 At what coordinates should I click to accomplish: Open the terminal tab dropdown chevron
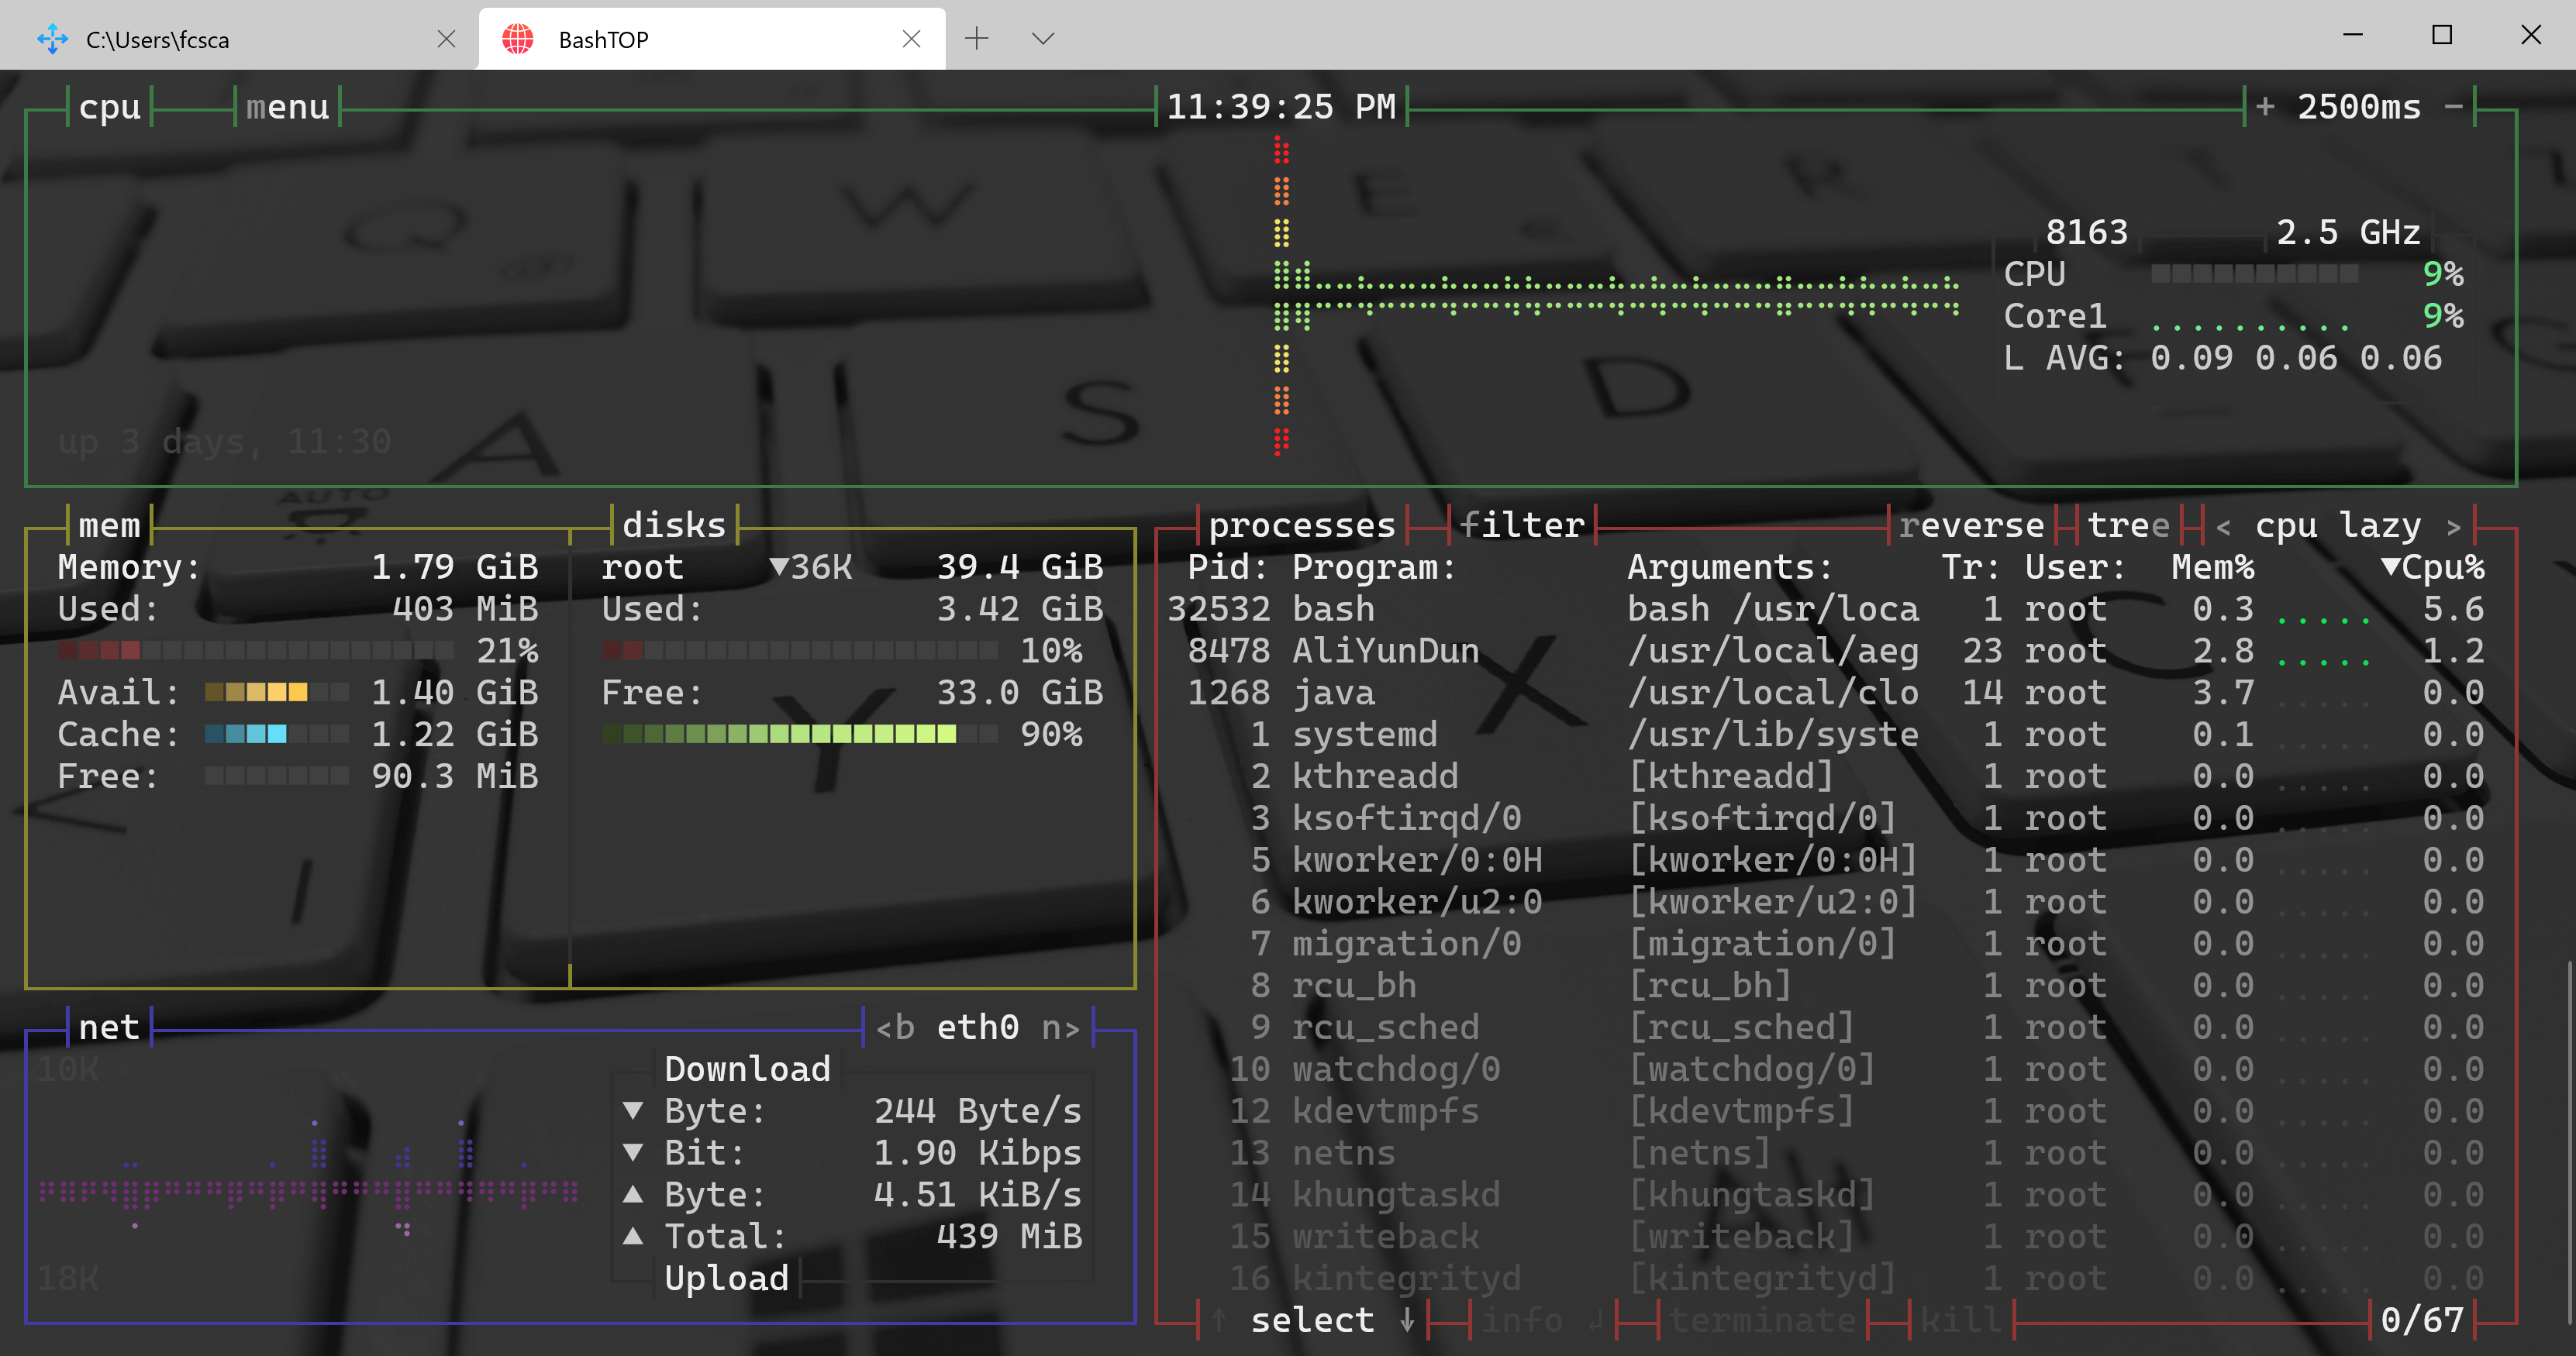point(1042,39)
